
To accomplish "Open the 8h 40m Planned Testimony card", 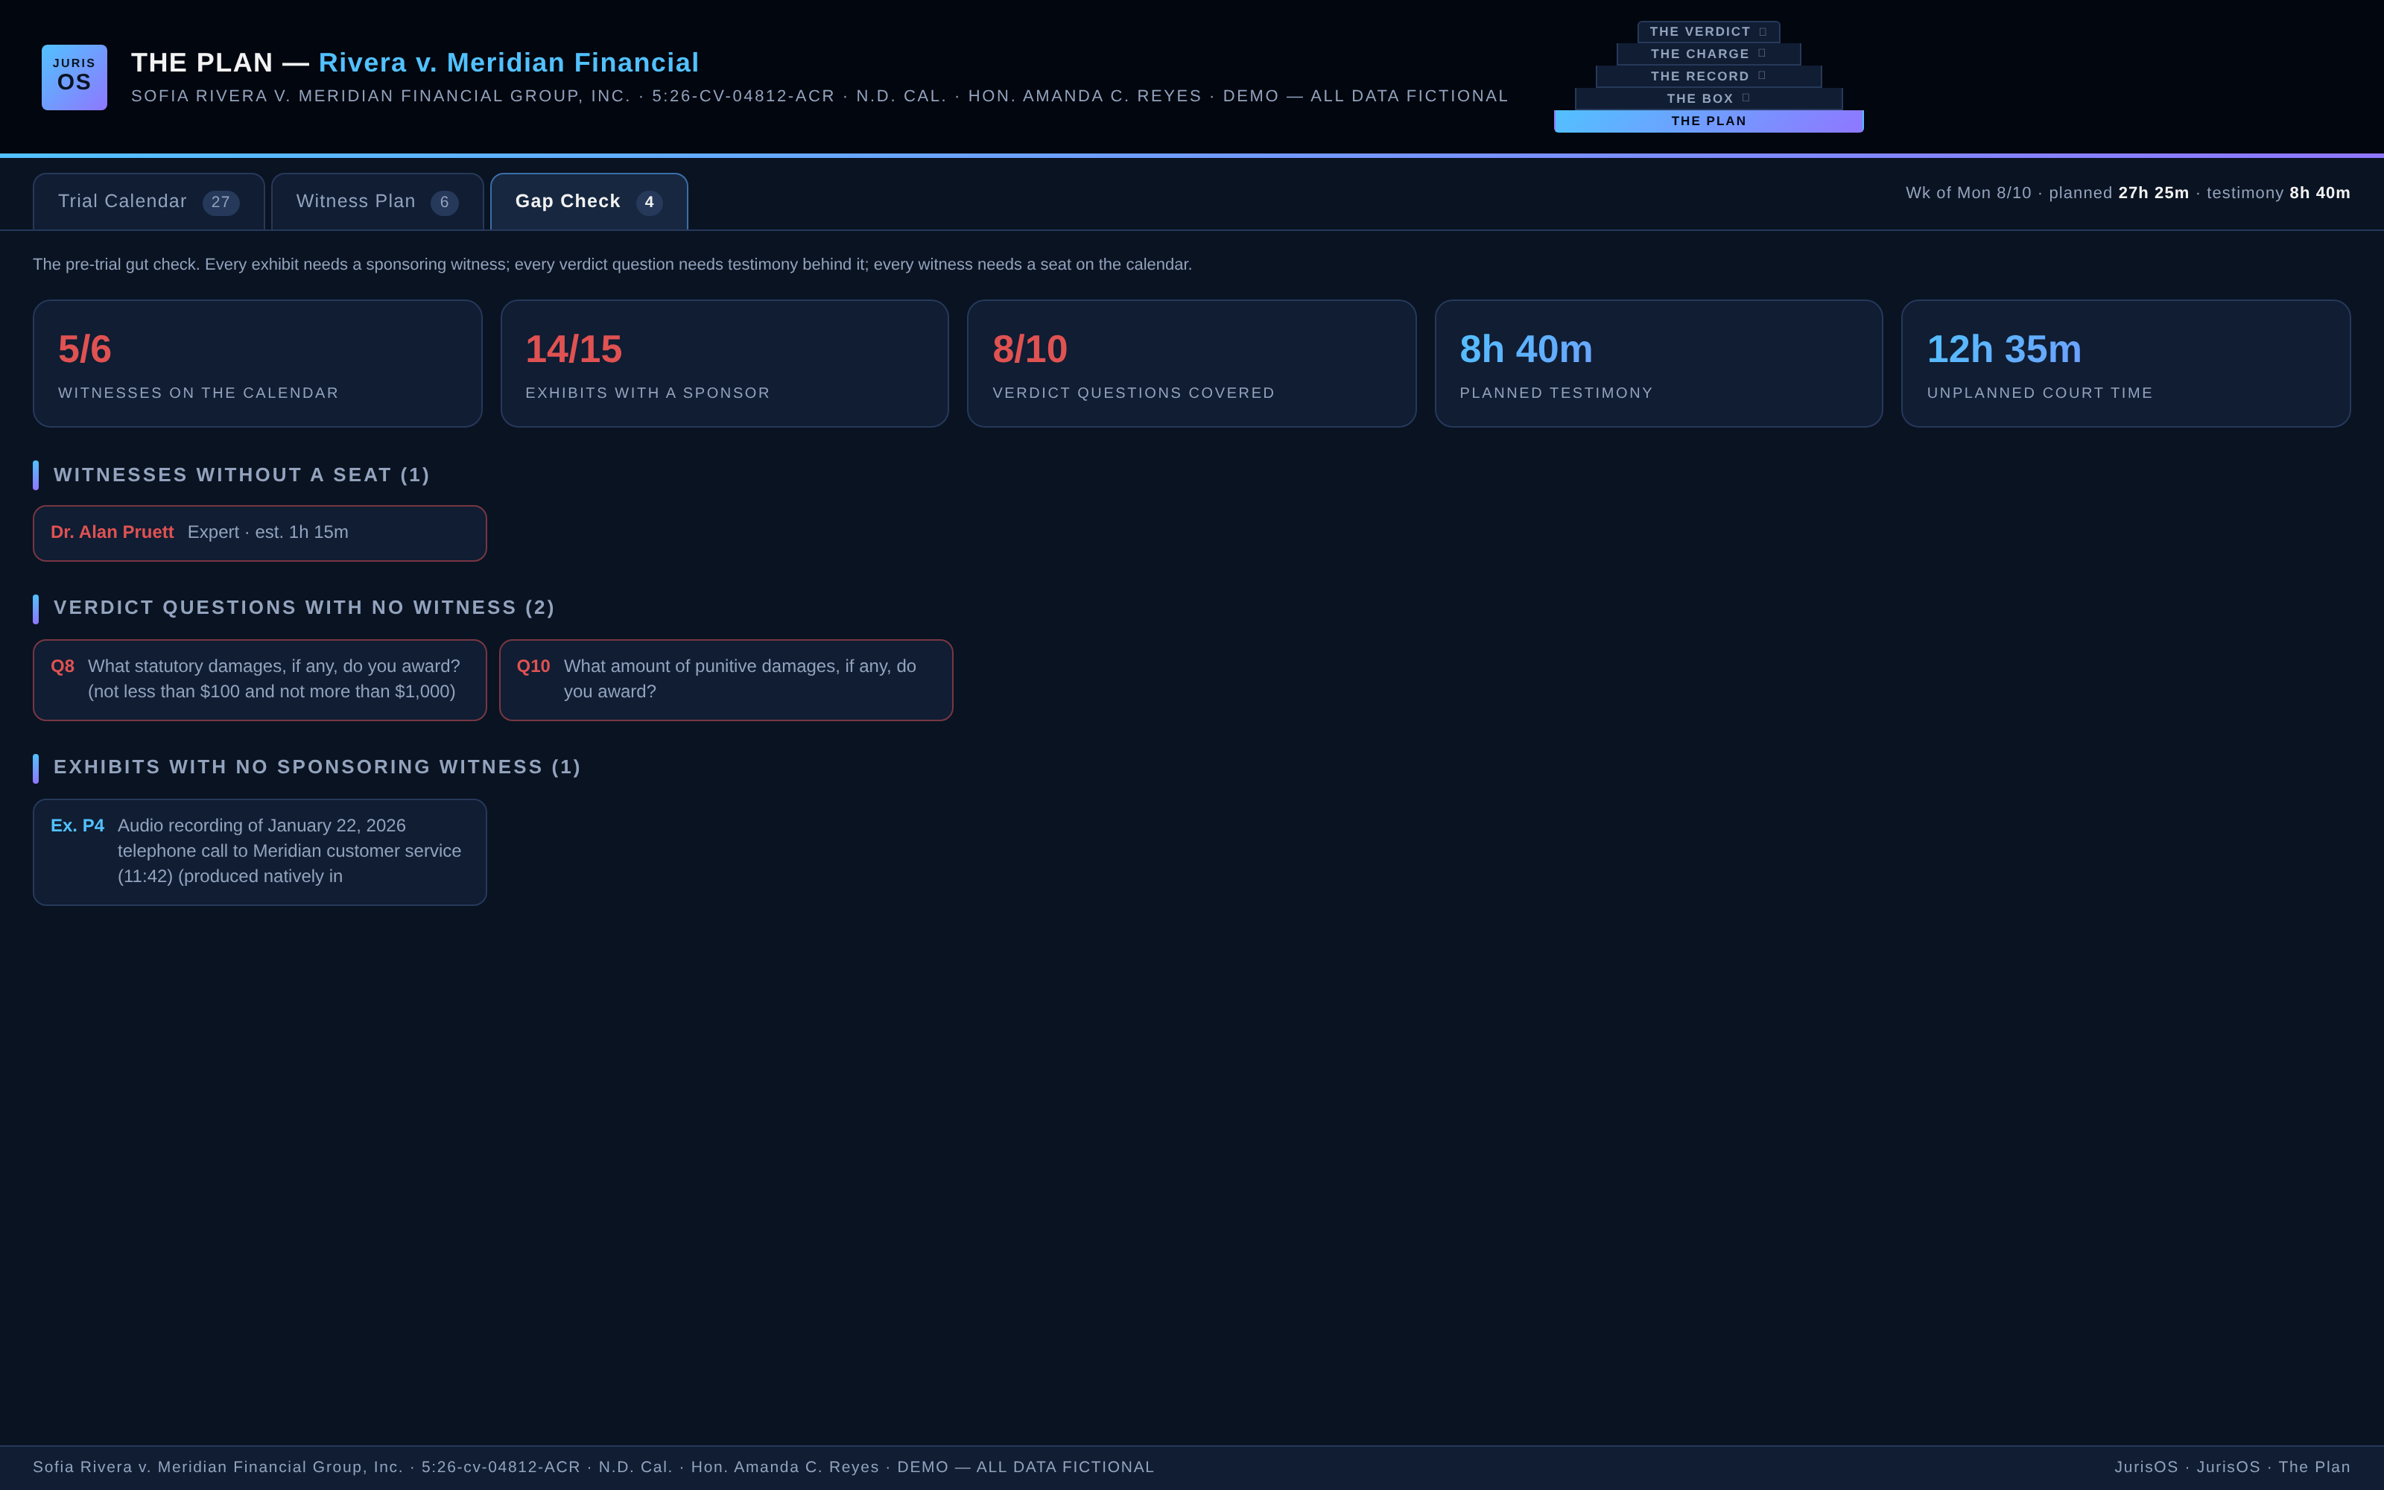I will point(1658,364).
